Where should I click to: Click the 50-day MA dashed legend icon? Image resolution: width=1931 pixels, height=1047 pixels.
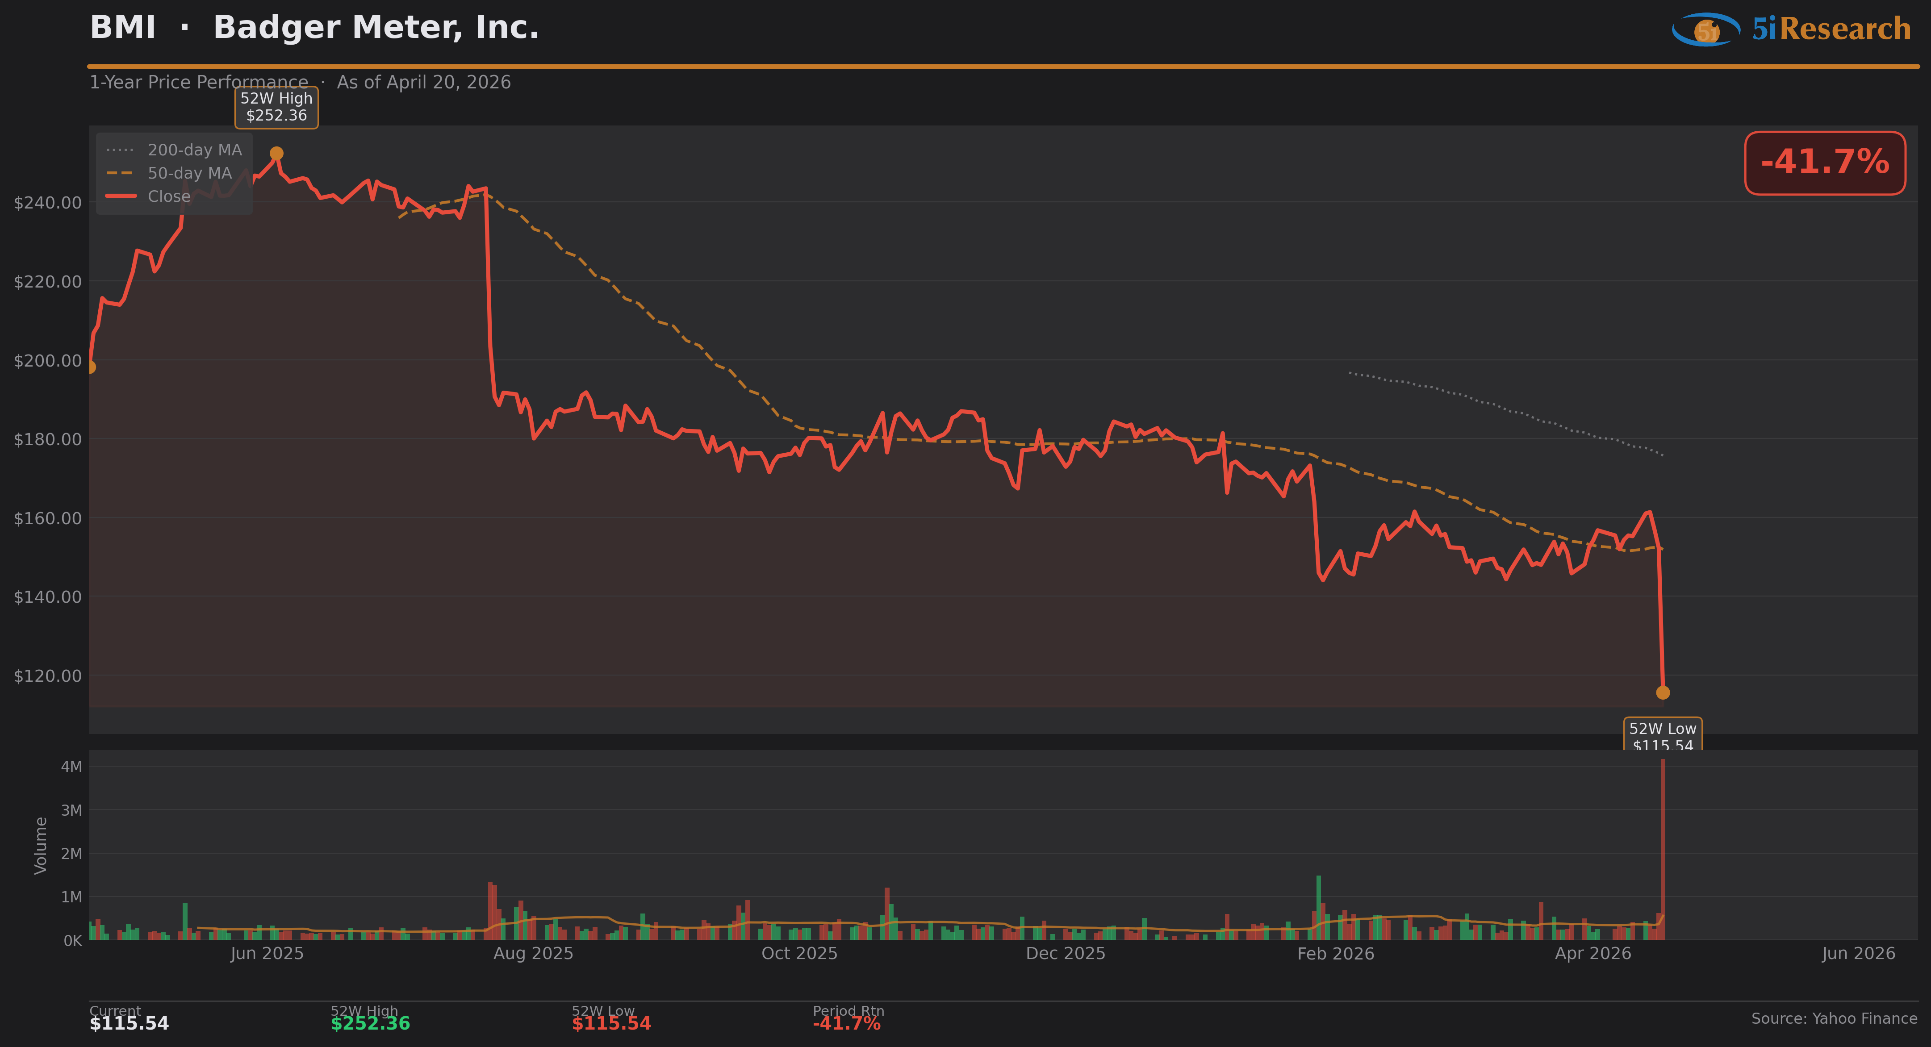tap(120, 173)
